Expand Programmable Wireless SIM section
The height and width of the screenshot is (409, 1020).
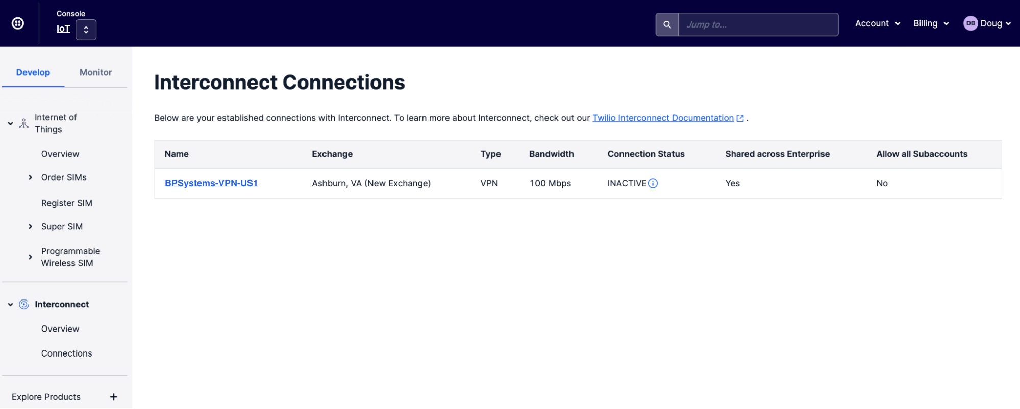pos(30,257)
